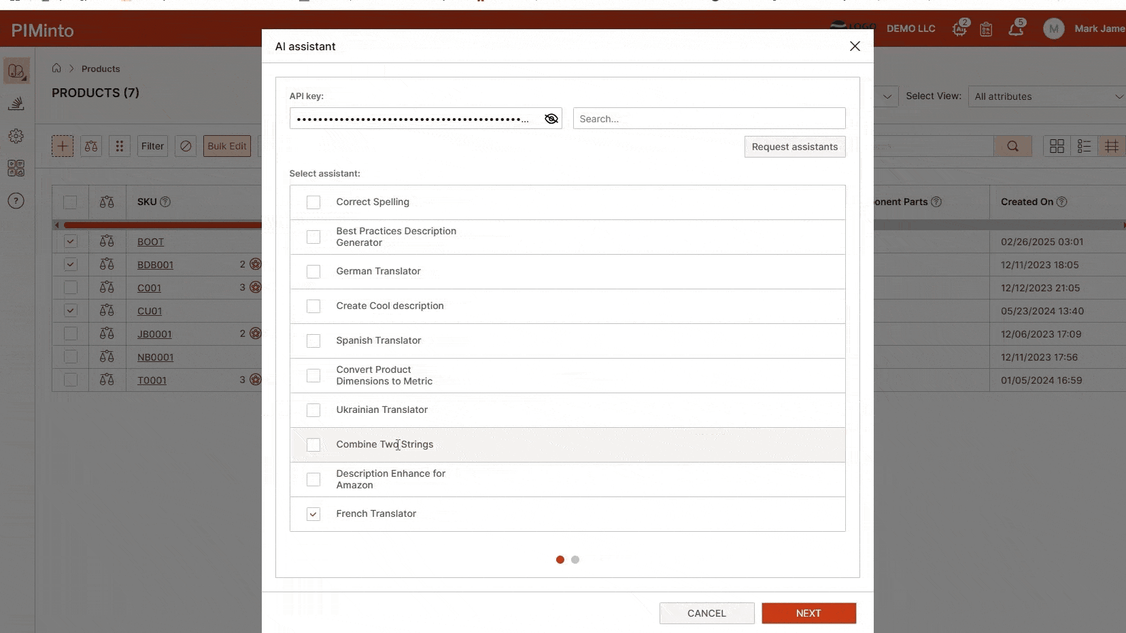Click the Bulk Edit button
The height and width of the screenshot is (633, 1126).
[x=227, y=146]
